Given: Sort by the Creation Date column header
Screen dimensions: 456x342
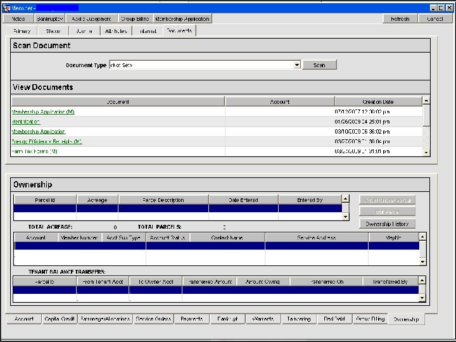Looking at the screenshot, I should pos(378,102).
